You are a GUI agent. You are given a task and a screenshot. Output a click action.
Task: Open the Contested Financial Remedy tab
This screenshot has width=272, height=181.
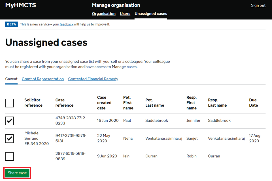click(x=93, y=79)
